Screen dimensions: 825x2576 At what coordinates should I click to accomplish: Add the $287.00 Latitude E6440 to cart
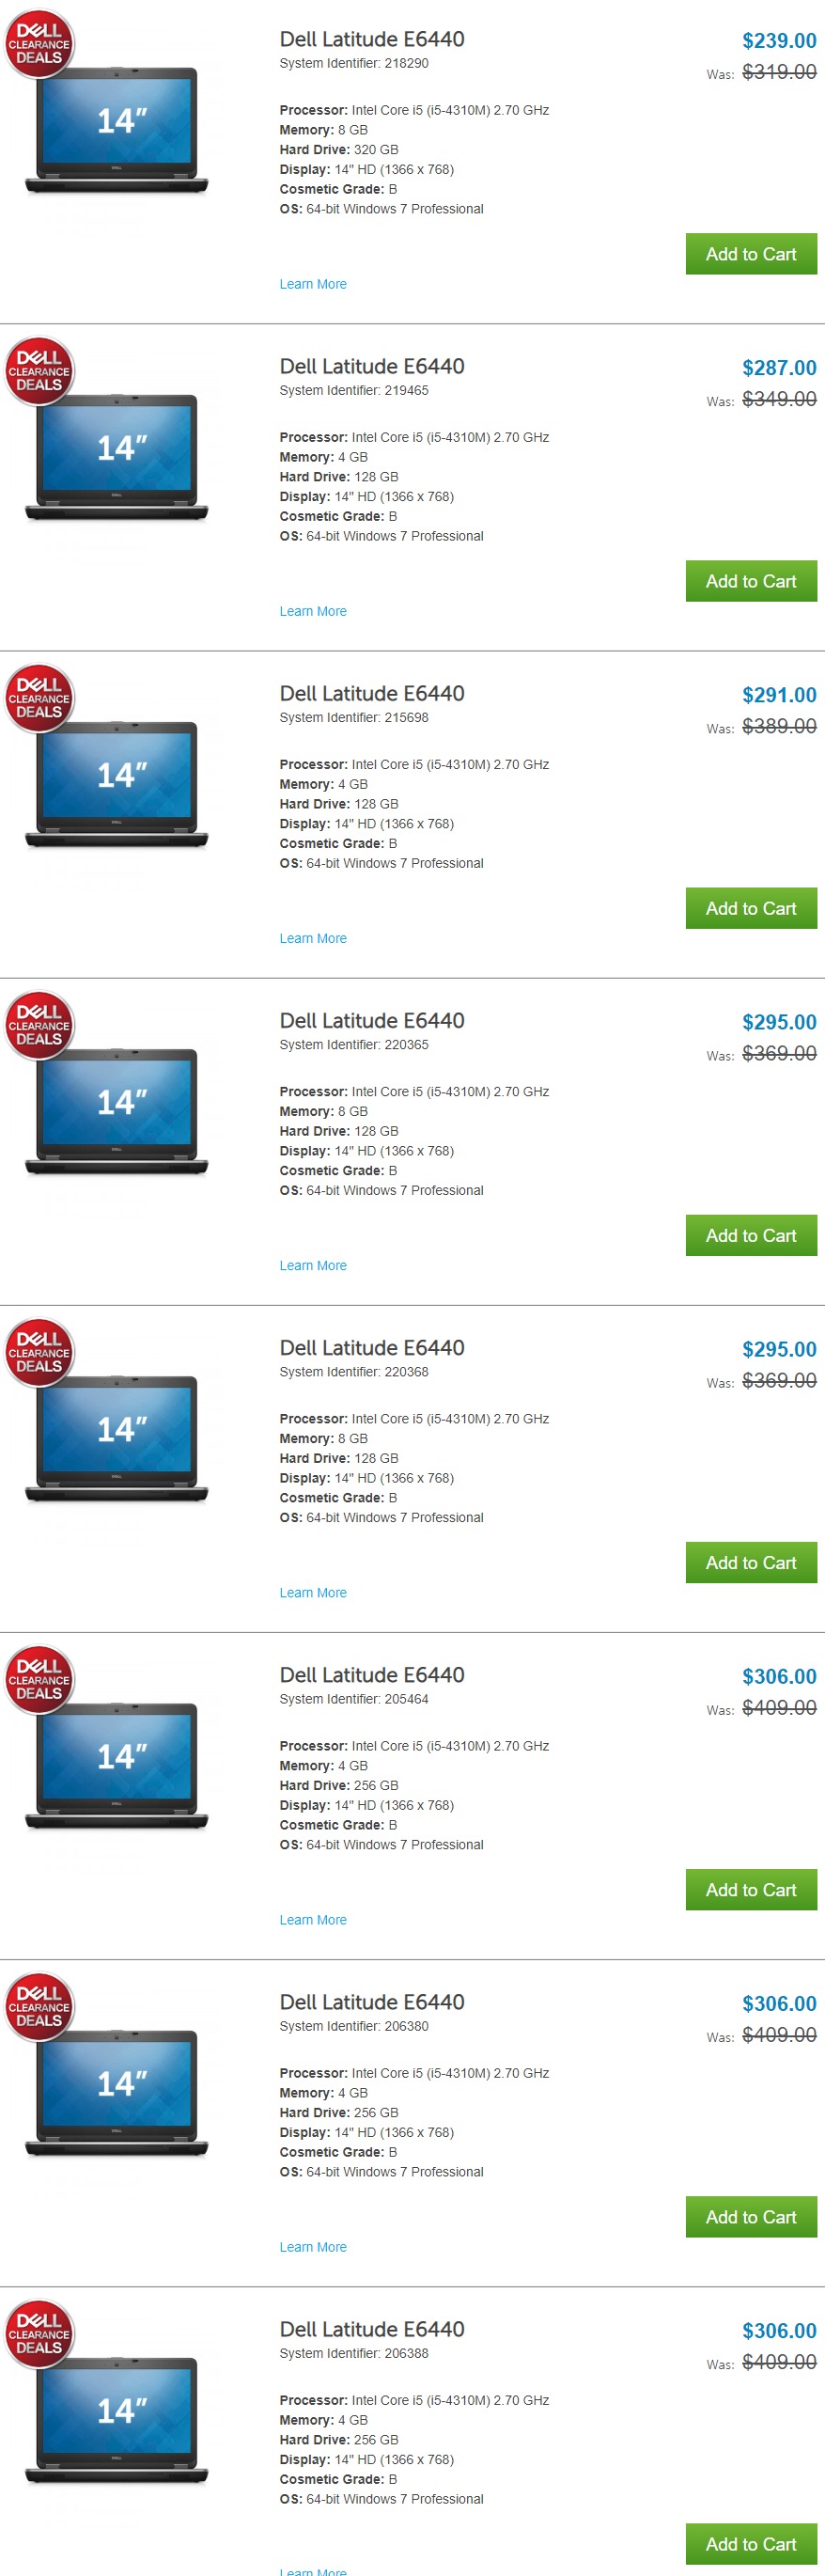pos(751,581)
